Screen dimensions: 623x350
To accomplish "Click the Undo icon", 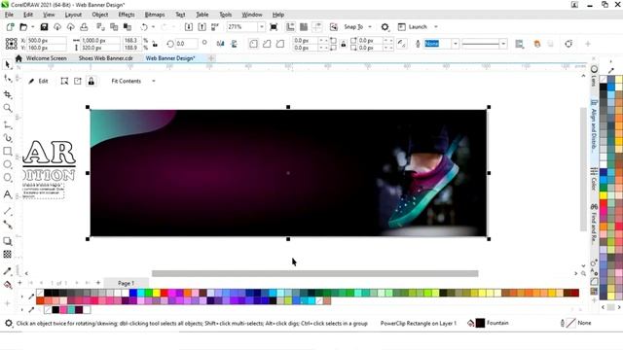I will 144,27.
